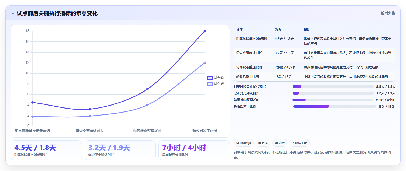Open the 7小时 / 4小时 data card
406x171 pixels.
[194, 150]
